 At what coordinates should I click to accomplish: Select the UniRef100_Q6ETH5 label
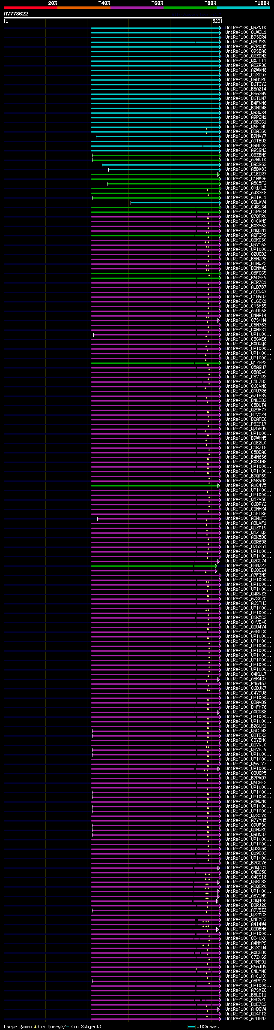pos(246,127)
